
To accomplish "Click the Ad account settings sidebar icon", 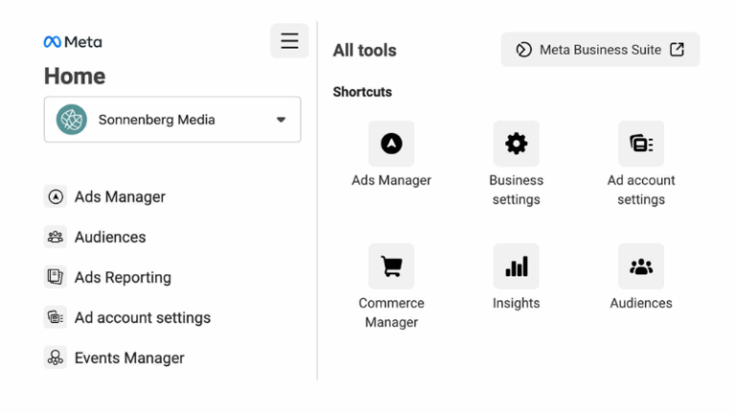I will pos(56,317).
